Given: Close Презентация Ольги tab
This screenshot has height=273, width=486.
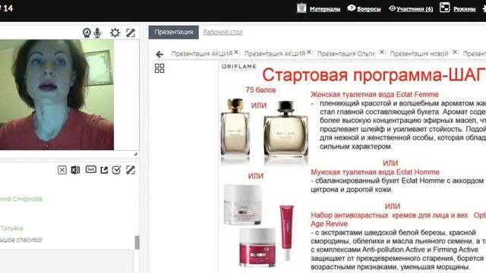Looking at the screenshot, I should [382, 52].
